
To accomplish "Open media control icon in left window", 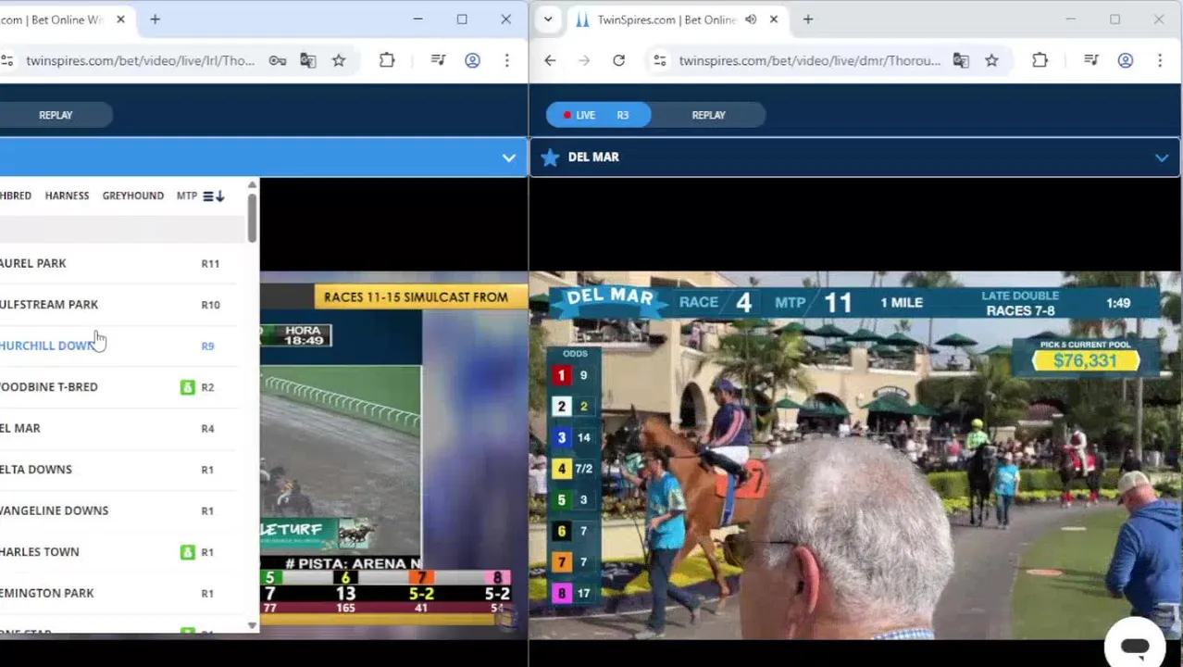I will (x=439, y=60).
